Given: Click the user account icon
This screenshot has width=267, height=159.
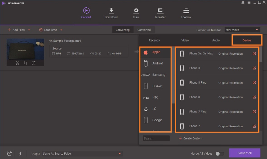Looking at the screenshot, I should (x=243, y=3).
